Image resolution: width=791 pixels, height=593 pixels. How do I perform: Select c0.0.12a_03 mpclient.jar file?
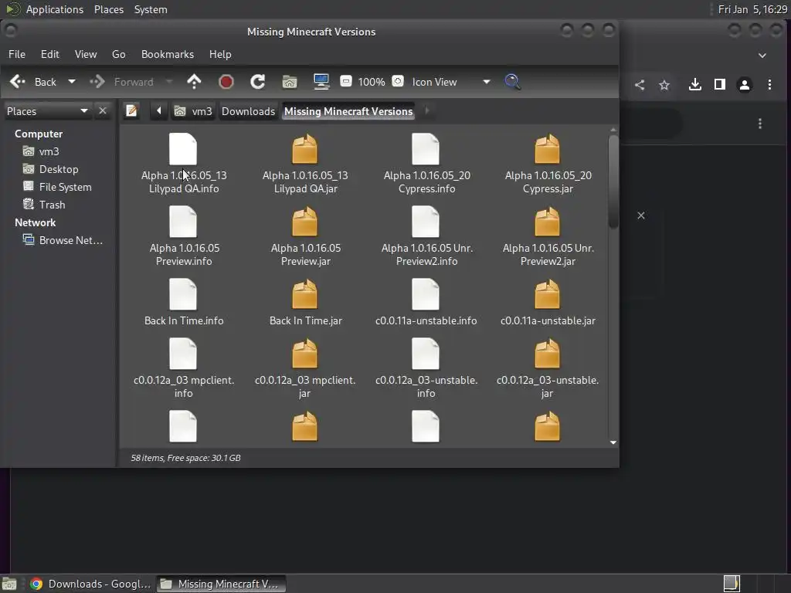(x=304, y=368)
